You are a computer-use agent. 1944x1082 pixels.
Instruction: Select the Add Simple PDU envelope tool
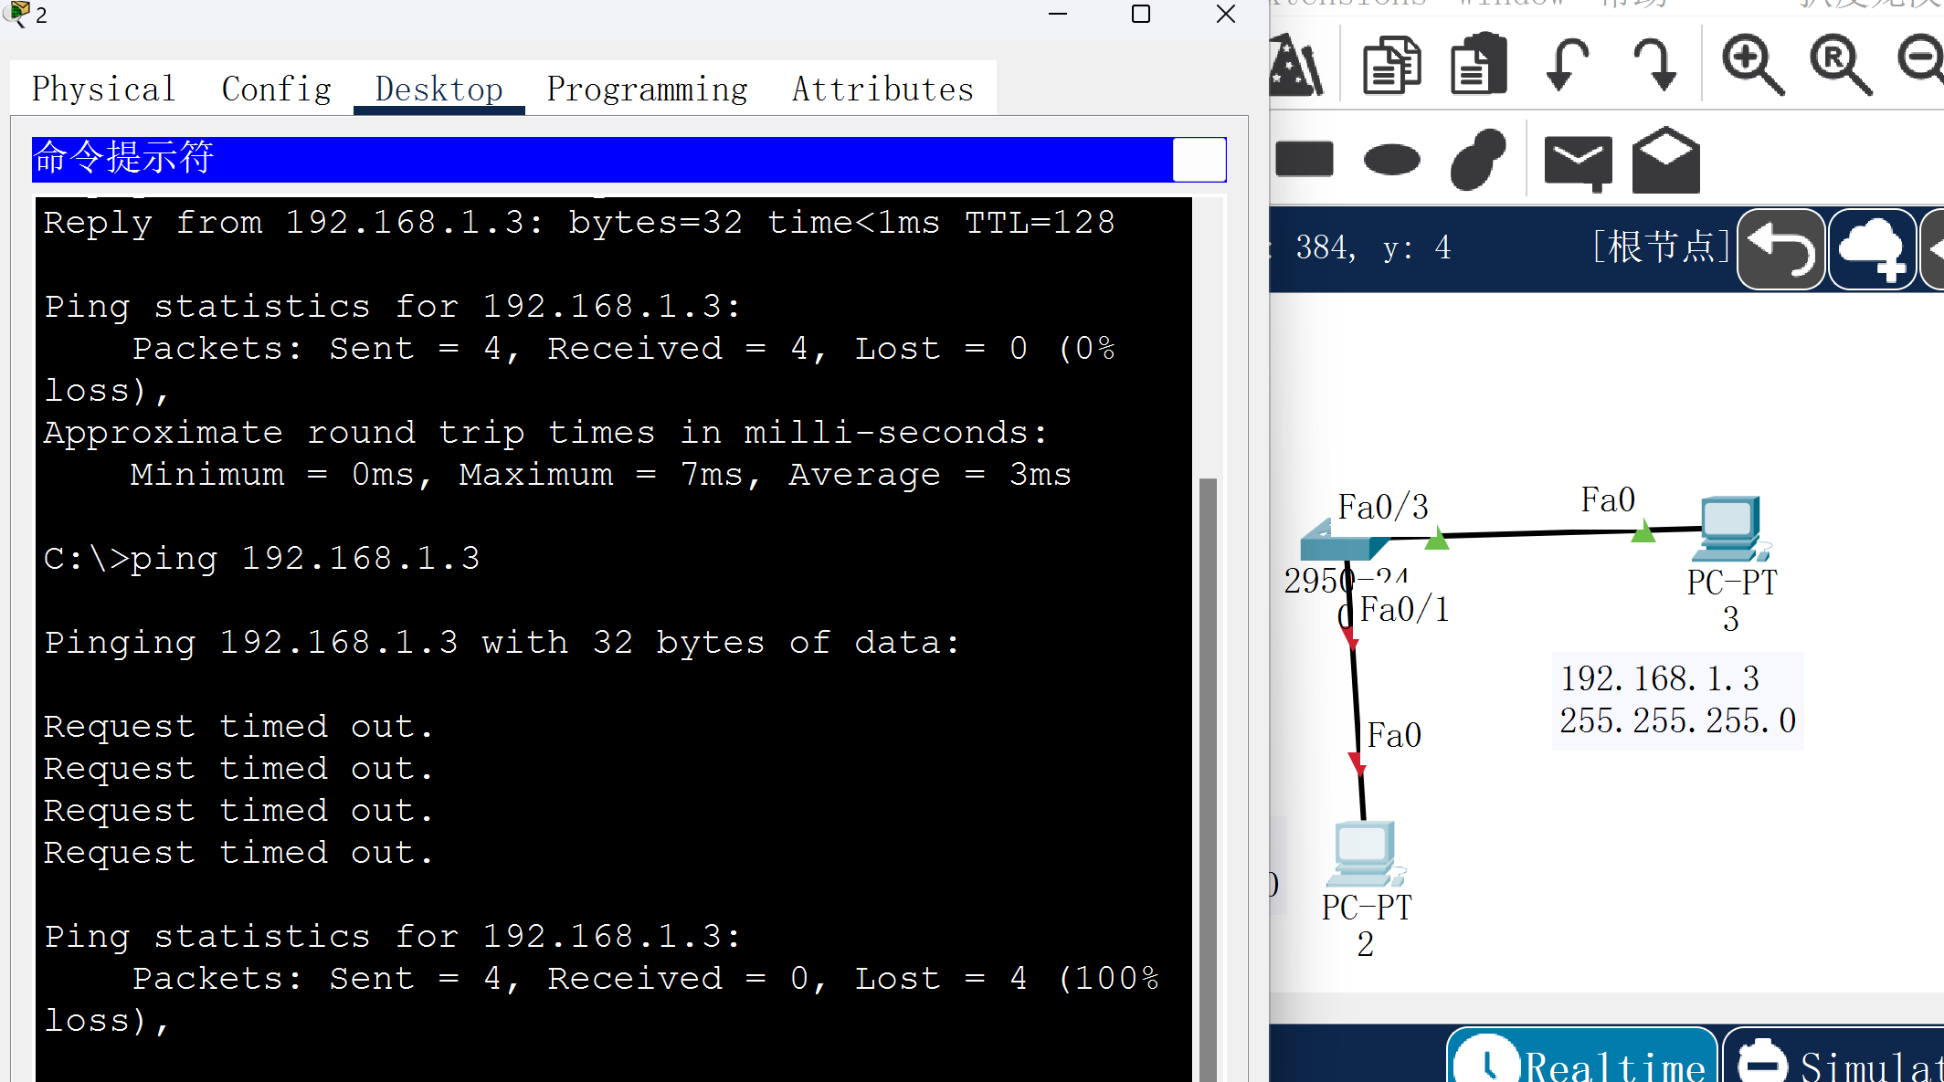coord(1578,160)
